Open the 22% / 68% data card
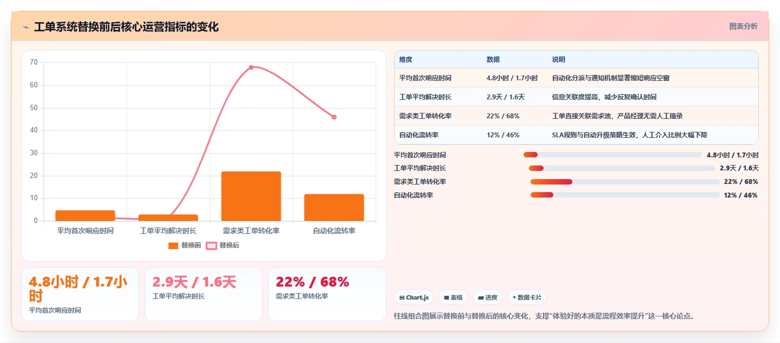 327,294
